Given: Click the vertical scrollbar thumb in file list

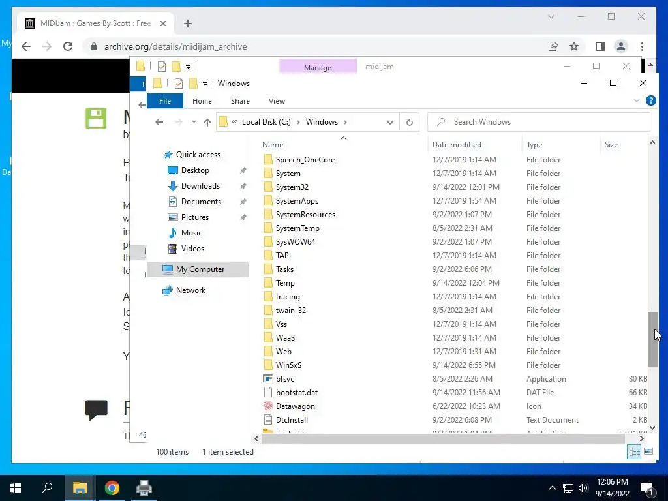Looking at the screenshot, I should 652,339.
